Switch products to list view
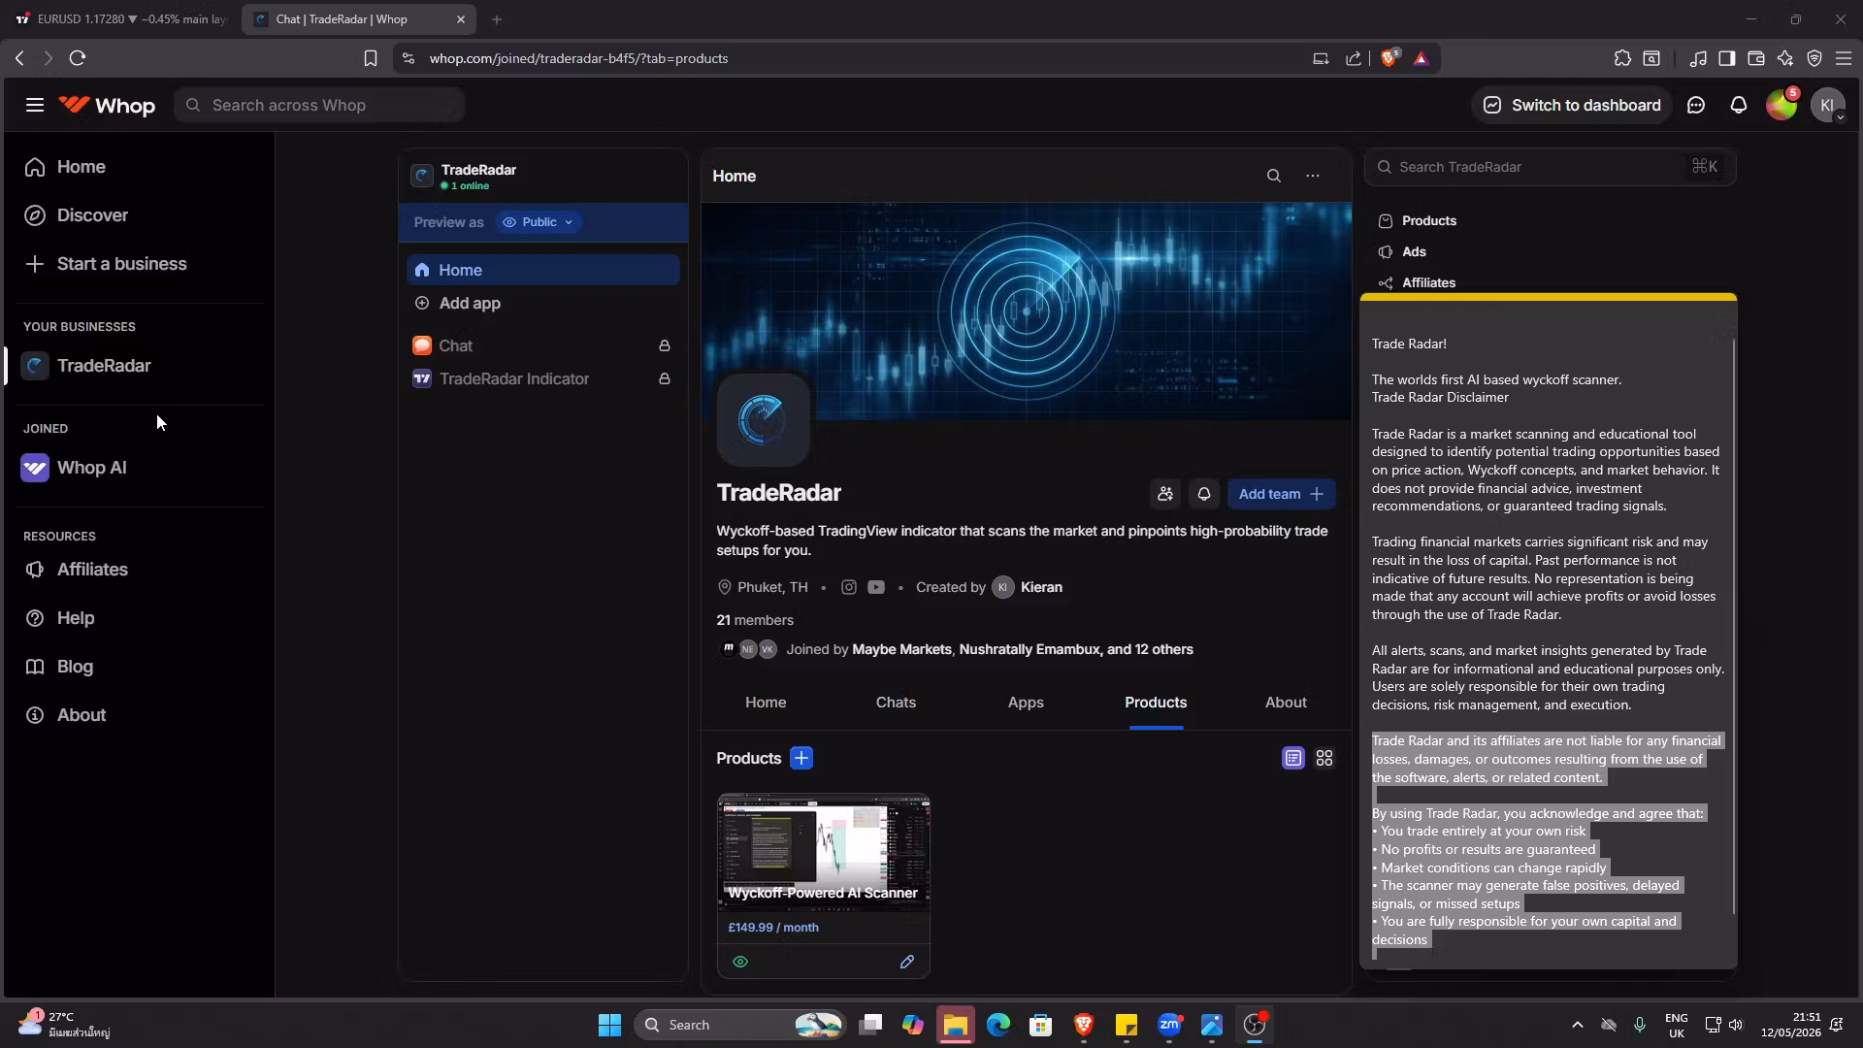Image resolution: width=1863 pixels, height=1048 pixels. click(1293, 758)
